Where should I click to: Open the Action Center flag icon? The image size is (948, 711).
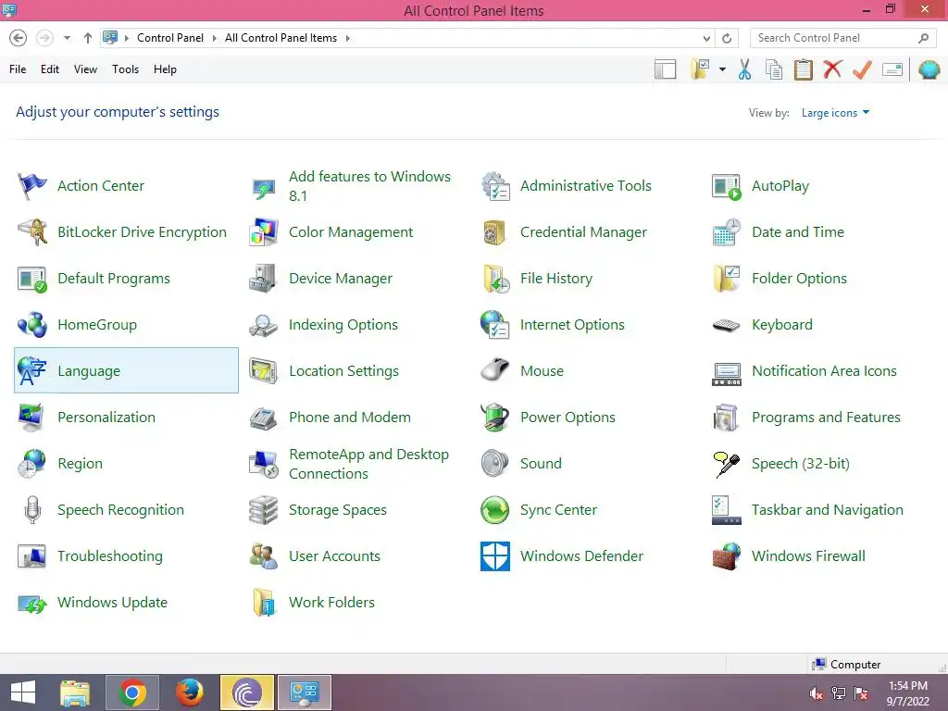click(32, 185)
